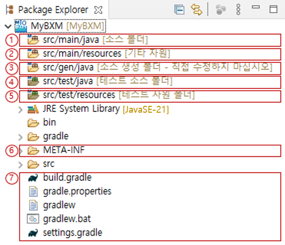Select the gradle.properties file
Viewport: 285px width, 245px height.
(x=77, y=192)
